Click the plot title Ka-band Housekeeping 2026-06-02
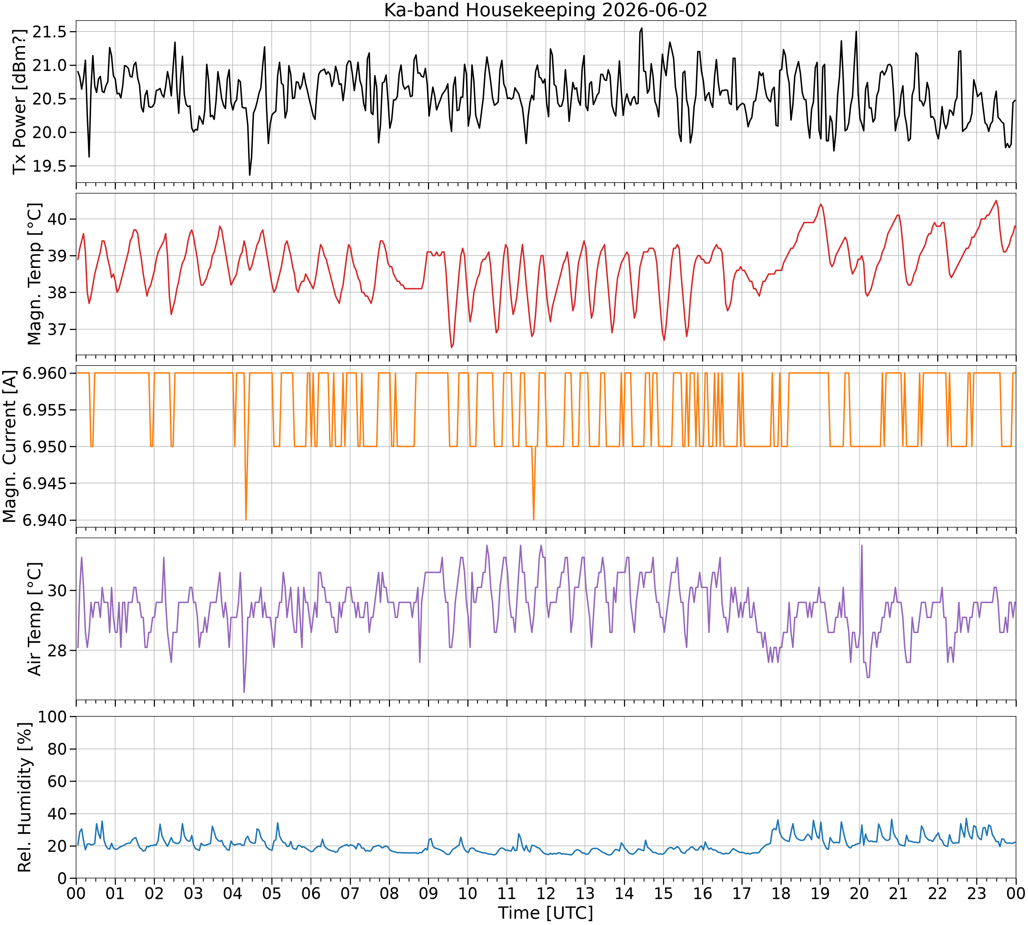This screenshot has width=1028, height=925. click(546, 10)
